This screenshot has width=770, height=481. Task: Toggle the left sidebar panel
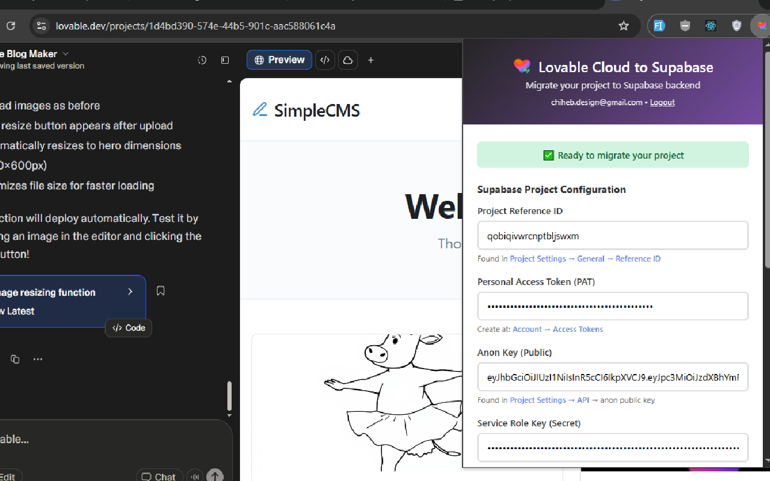tap(224, 60)
